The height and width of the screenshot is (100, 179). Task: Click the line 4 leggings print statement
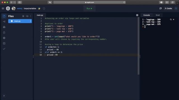click(x=59, y=26)
